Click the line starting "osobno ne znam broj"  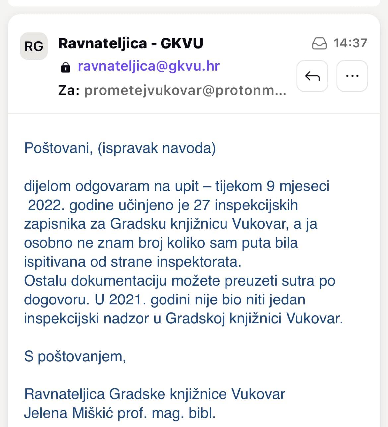161,243
